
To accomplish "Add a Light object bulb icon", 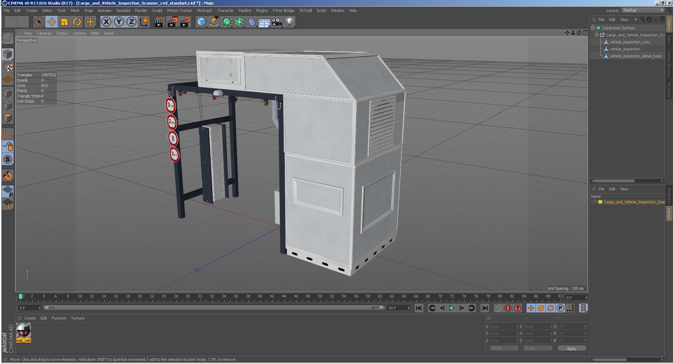I will tap(290, 22).
